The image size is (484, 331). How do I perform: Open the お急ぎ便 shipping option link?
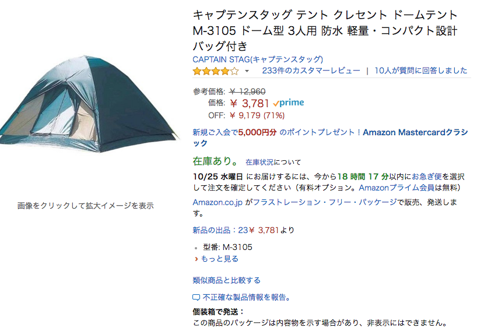click(427, 177)
